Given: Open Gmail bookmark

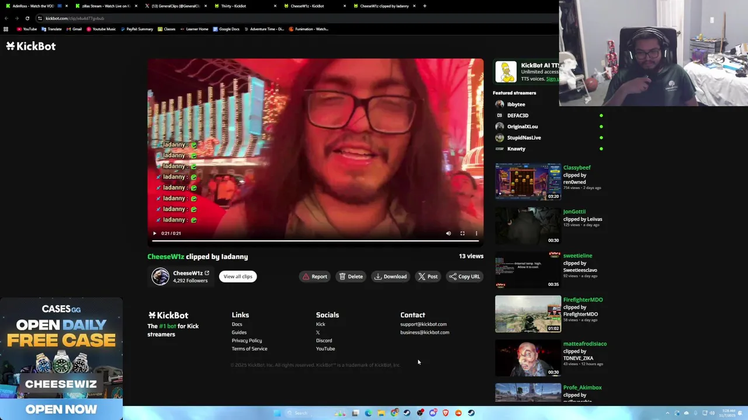Looking at the screenshot, I should click(74, 29).
